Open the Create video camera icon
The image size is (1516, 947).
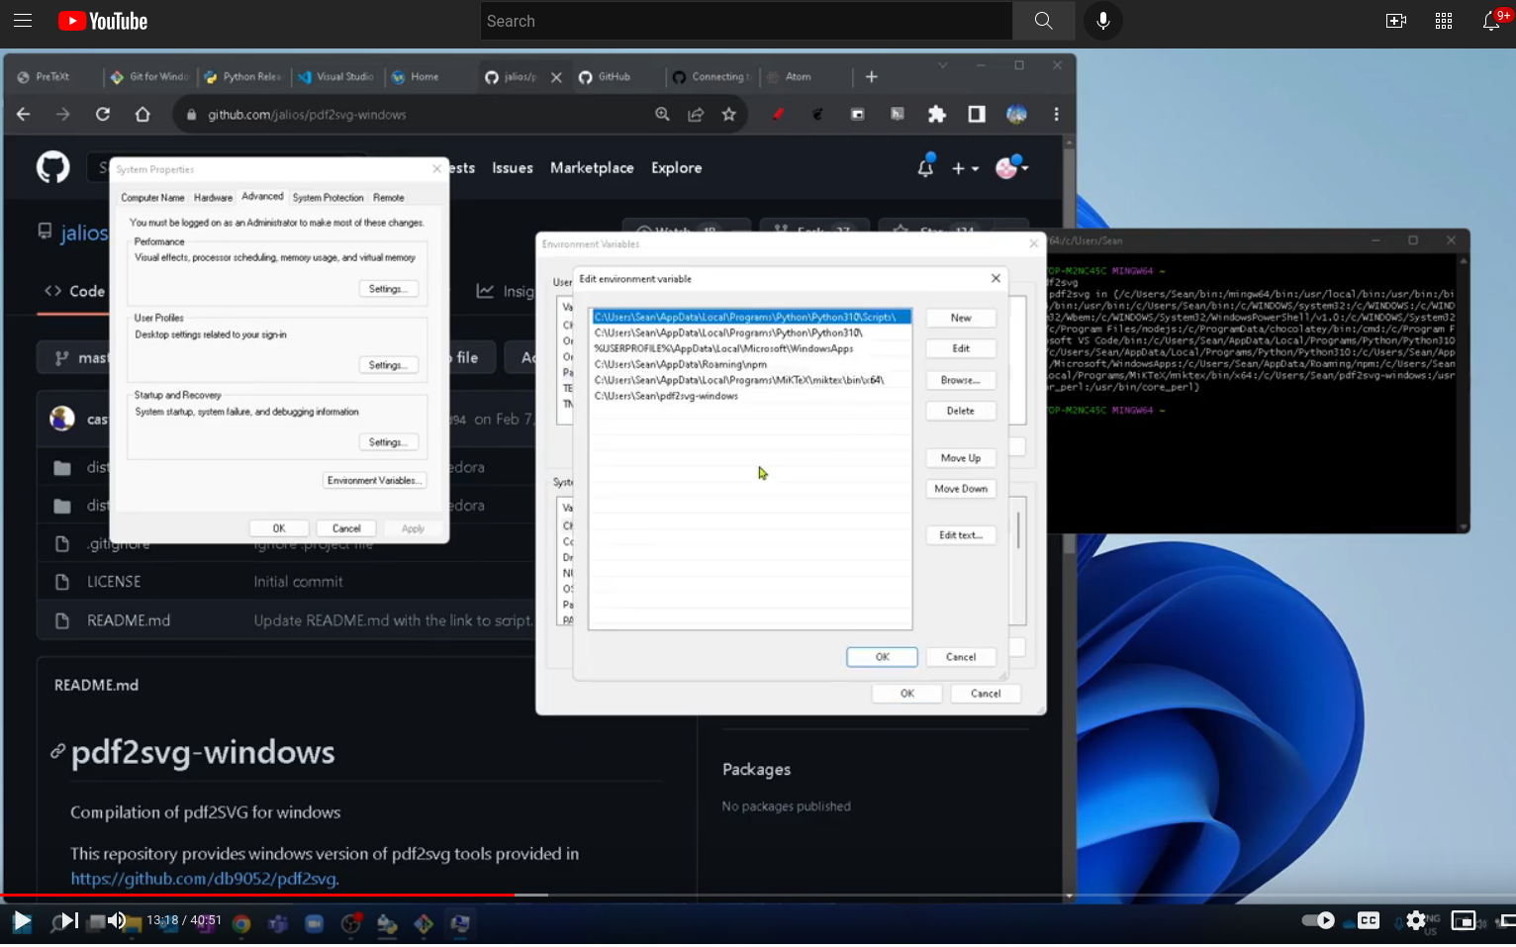pos(1395,21)
